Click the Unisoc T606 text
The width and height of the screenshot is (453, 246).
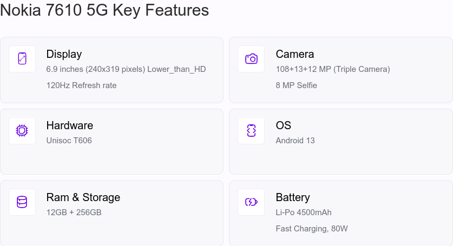tap(69, 141)
